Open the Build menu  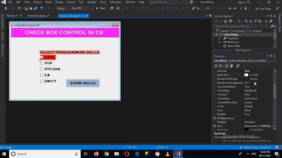pos(48,2)
